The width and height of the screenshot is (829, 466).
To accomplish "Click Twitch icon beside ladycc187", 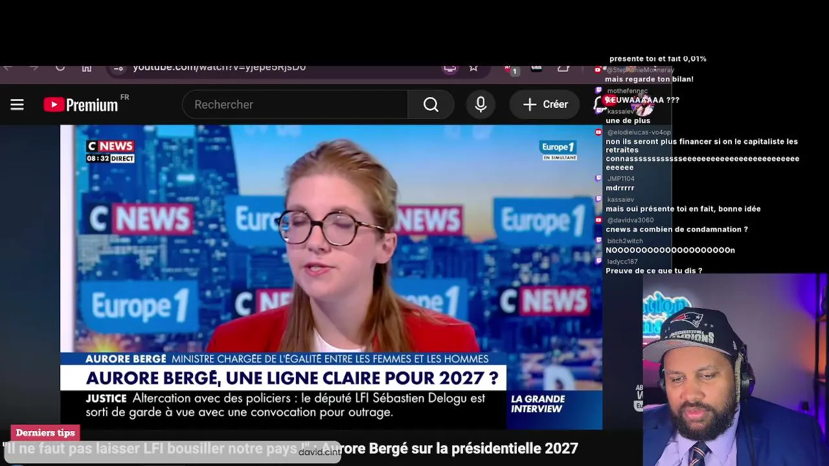I will pos(599,261).
